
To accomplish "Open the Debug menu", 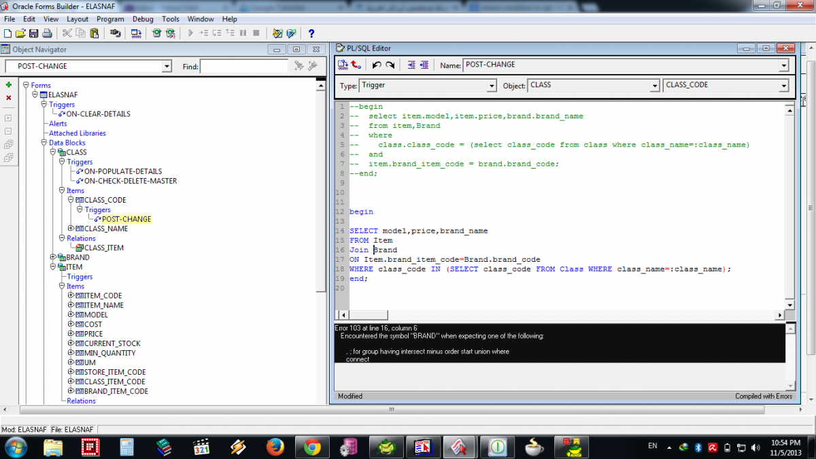I will [143, 19].
